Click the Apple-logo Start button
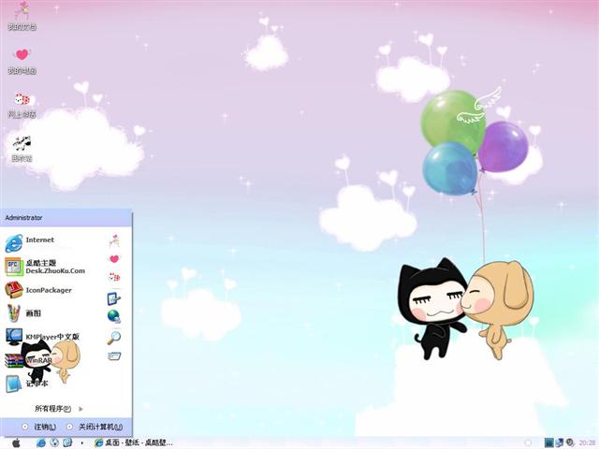Screen dimensions: 599x449 coord(16,442)
